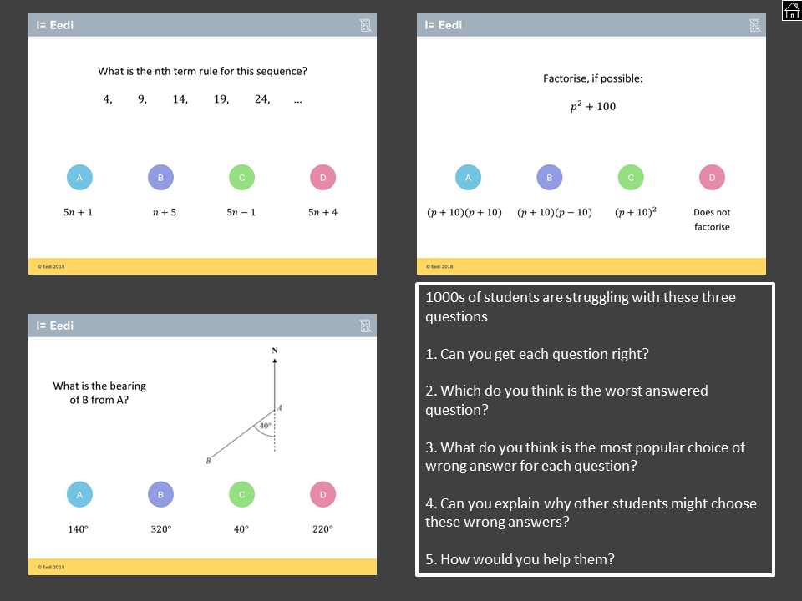Select blue A circle above (p+10)(p+10)

(x=468, y=177)
